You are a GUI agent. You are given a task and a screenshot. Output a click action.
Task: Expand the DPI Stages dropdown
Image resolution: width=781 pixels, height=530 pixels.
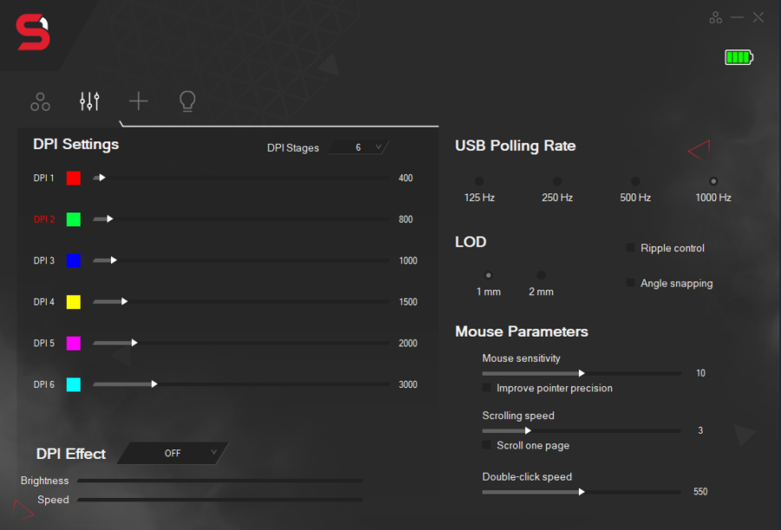[x=358, y=147]
